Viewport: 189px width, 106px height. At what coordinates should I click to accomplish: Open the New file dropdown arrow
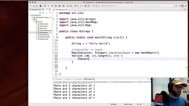tap(32, 6)
